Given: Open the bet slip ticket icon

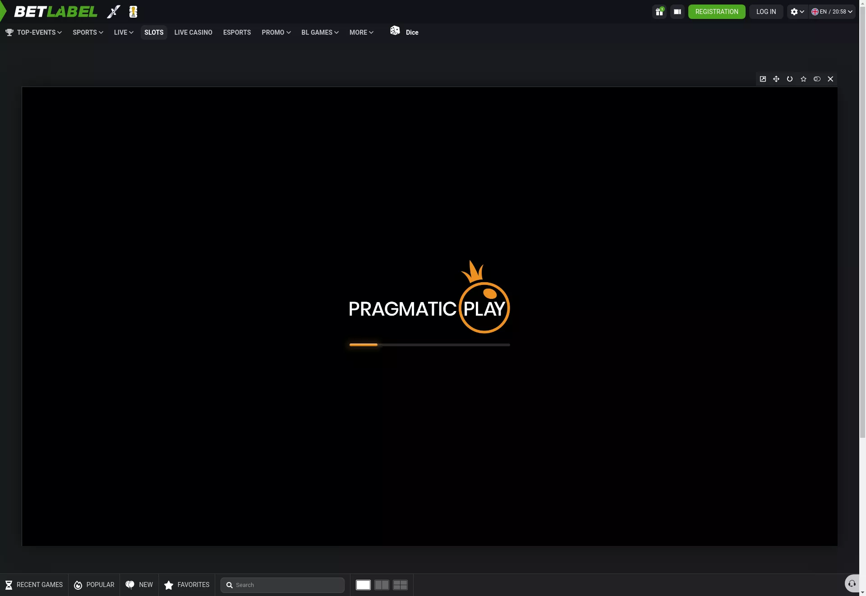Looking at the screenshot, I should [x=677, y=12].
